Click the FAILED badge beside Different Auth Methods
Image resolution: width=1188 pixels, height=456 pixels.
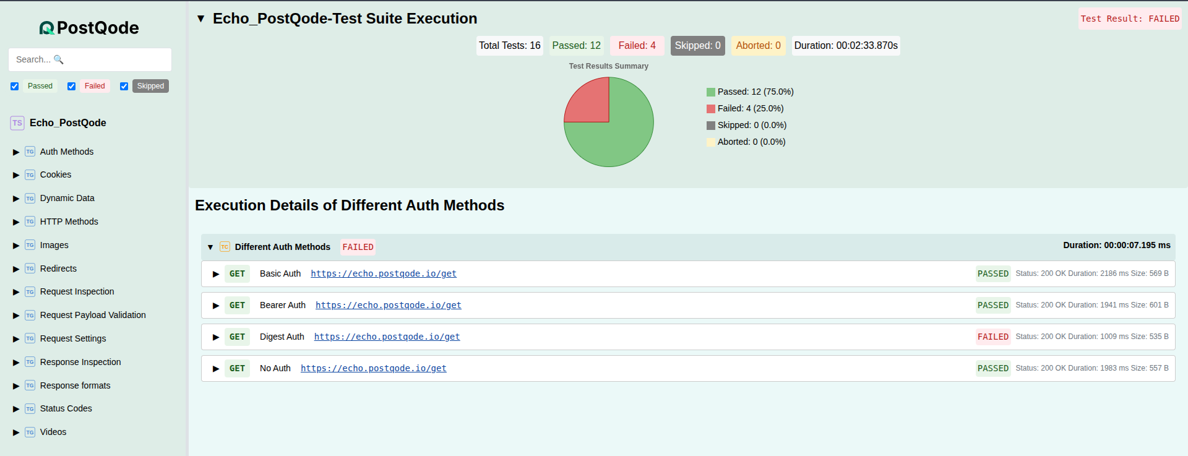358,247
